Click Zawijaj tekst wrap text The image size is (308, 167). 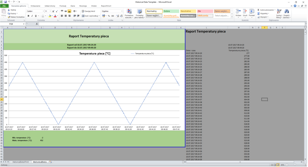coord(88,11)
